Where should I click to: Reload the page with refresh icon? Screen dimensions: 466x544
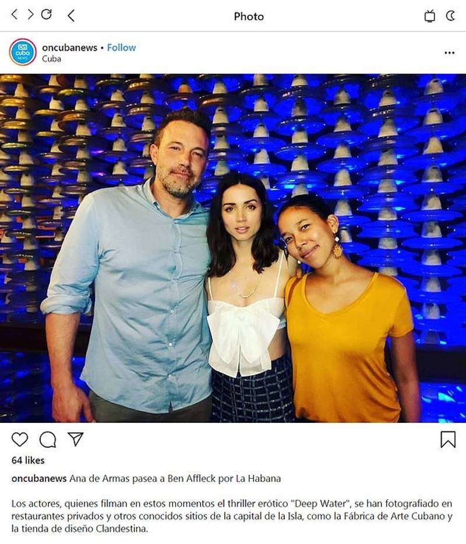point(47,14)
